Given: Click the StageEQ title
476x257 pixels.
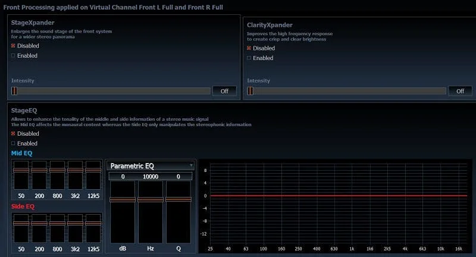Looking at the screenshot, I should 24,111.
